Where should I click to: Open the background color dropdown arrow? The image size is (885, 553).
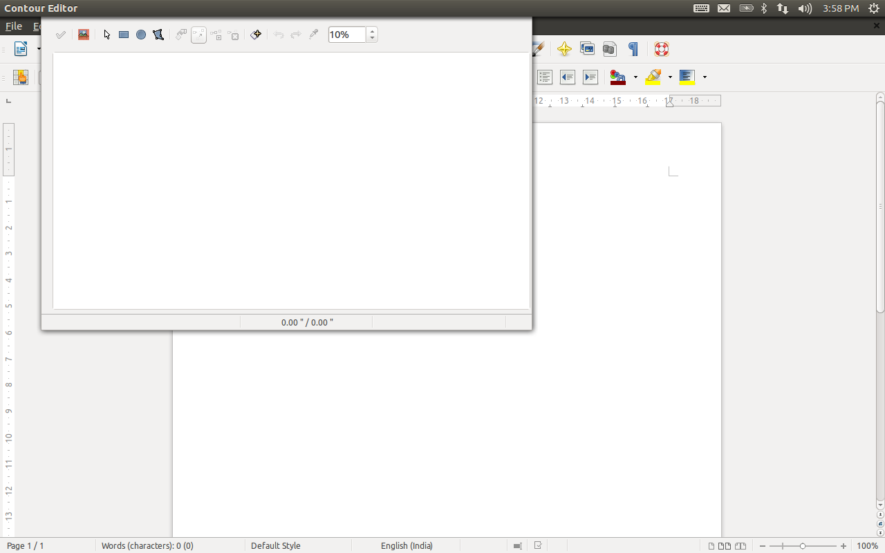coord(705,77)
